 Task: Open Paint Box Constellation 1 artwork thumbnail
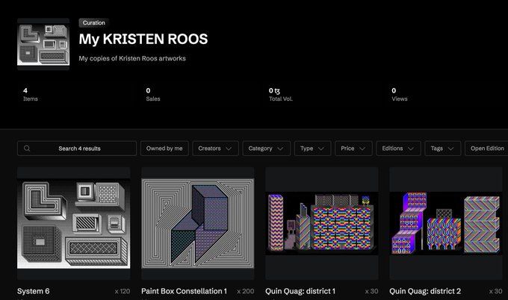click(198, 223)
